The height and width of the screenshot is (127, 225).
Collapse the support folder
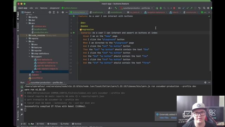(30, 56)
